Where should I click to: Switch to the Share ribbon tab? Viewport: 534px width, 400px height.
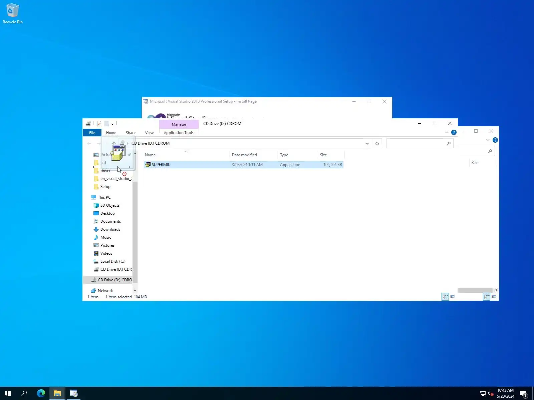[130, 133]
